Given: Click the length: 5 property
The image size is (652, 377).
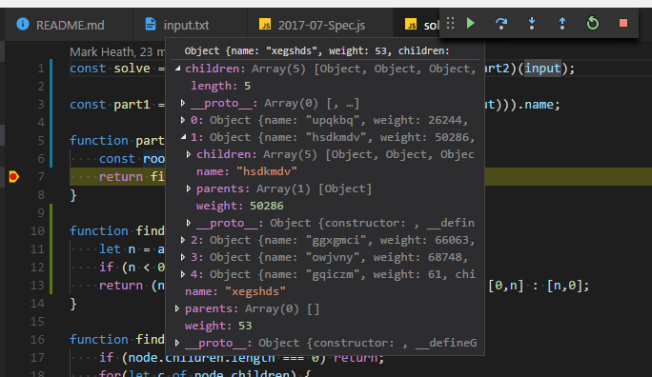Looking at the screenshot, I should tap(221, 86).
